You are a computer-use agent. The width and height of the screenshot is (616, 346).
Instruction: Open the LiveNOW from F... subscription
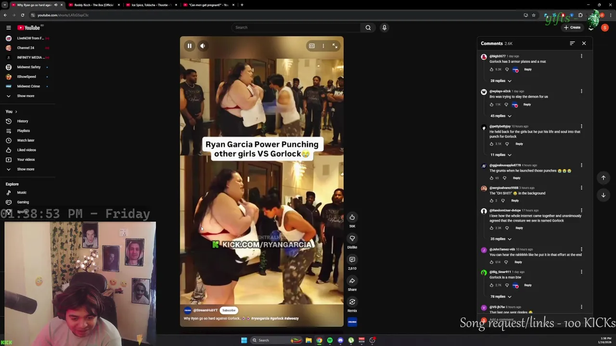[27, 38]
